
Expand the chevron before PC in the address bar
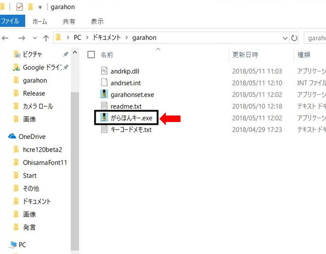tap(68, 38)
